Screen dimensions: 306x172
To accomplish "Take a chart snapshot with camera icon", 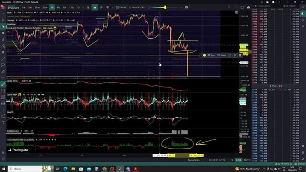I will (x=248, y=8).
